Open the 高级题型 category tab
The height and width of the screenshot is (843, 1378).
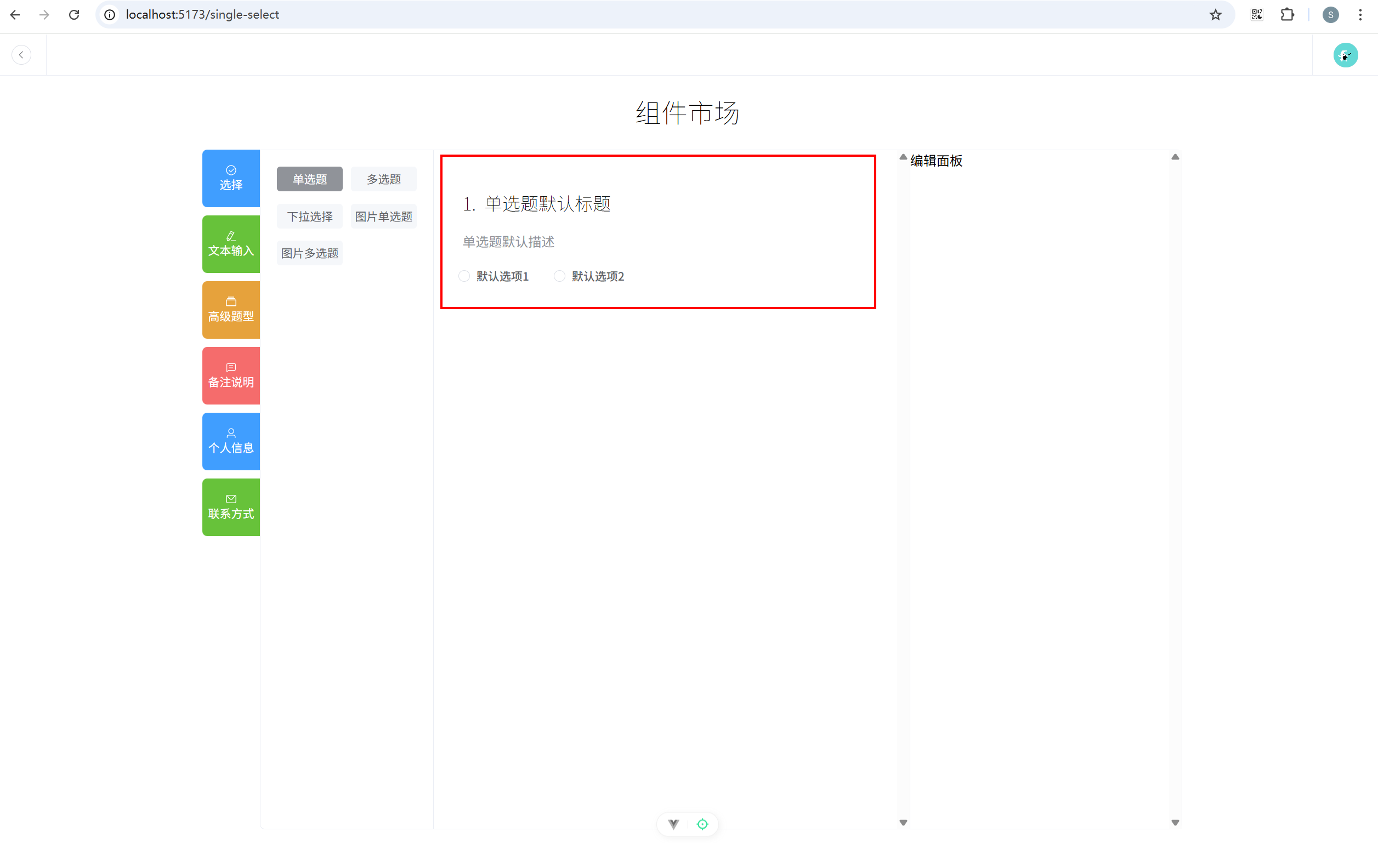[x=231, y=310]
